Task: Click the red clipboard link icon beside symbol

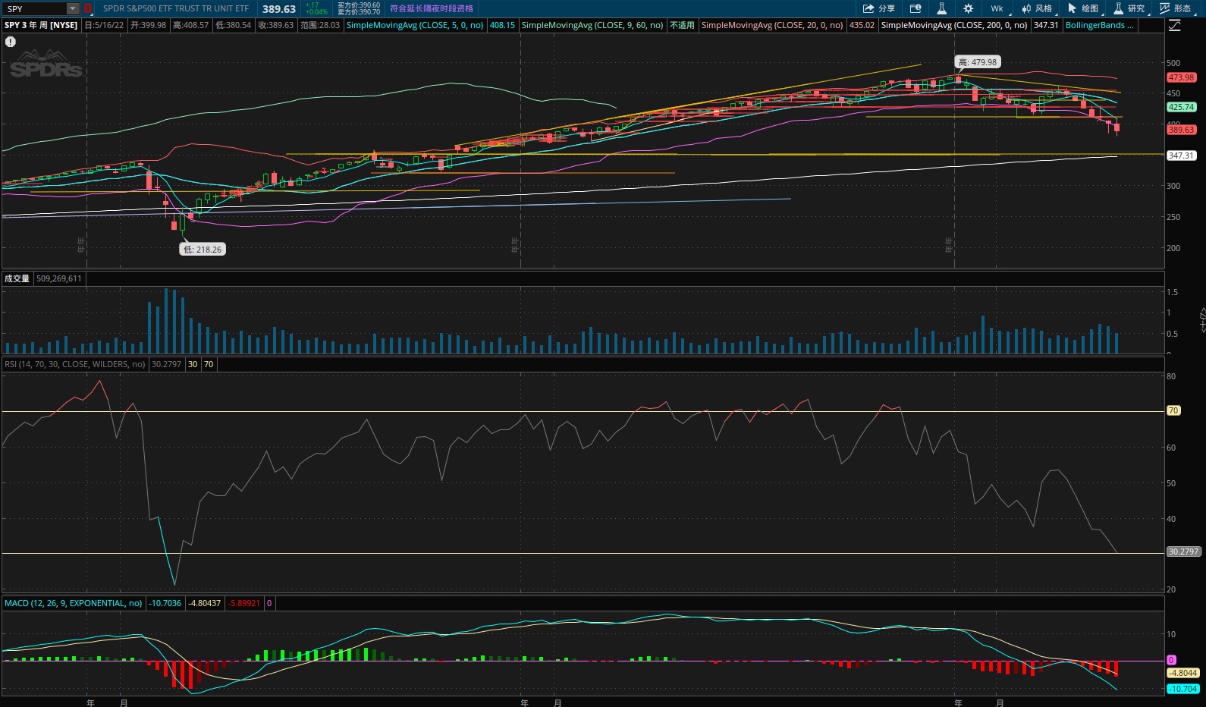Action: coord(88,9)
